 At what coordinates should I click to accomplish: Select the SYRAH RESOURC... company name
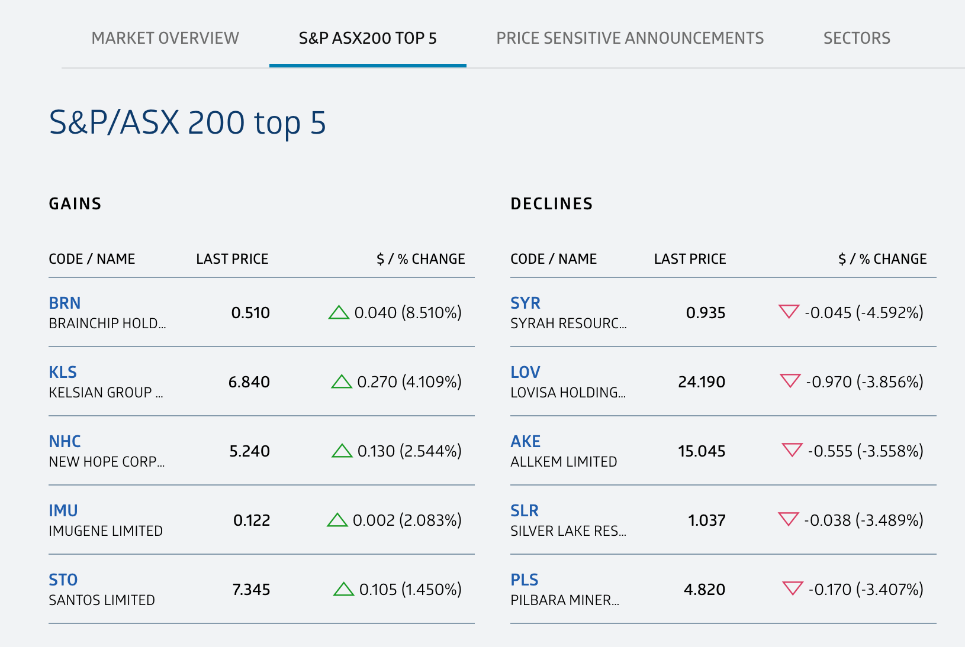[x=568, y=323]
